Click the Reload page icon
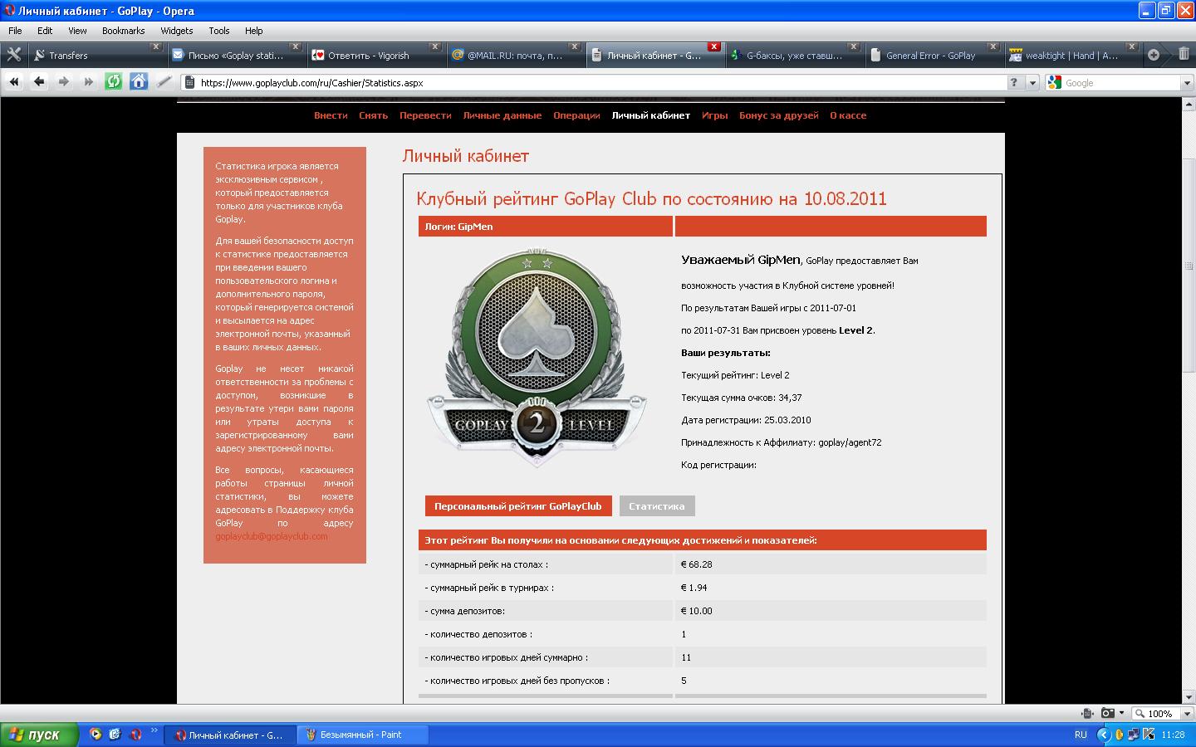 (114, 81)
